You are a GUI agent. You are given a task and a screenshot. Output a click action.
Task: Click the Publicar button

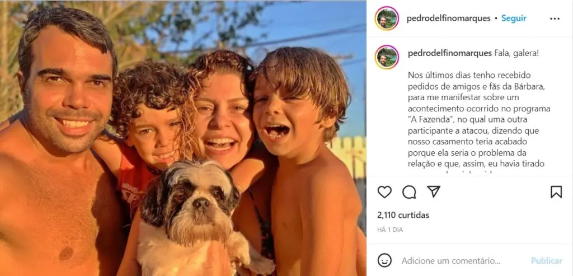[x=546, y=261]
